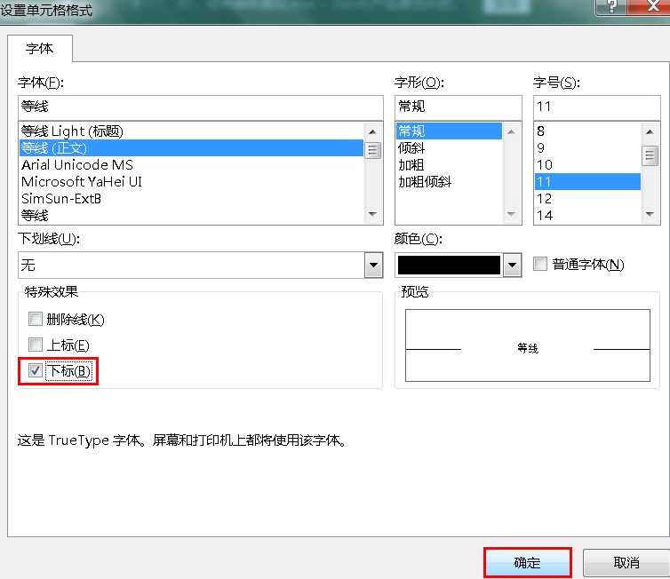Select 加粗倾斜 font style

(449, 182)
